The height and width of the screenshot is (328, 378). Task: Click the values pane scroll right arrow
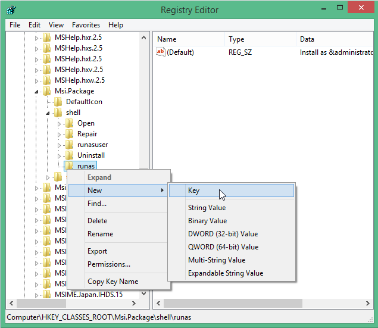tap(368, 303)
